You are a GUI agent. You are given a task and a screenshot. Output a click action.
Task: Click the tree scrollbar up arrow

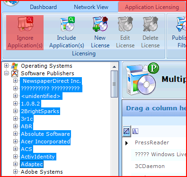tap(114, 67)
